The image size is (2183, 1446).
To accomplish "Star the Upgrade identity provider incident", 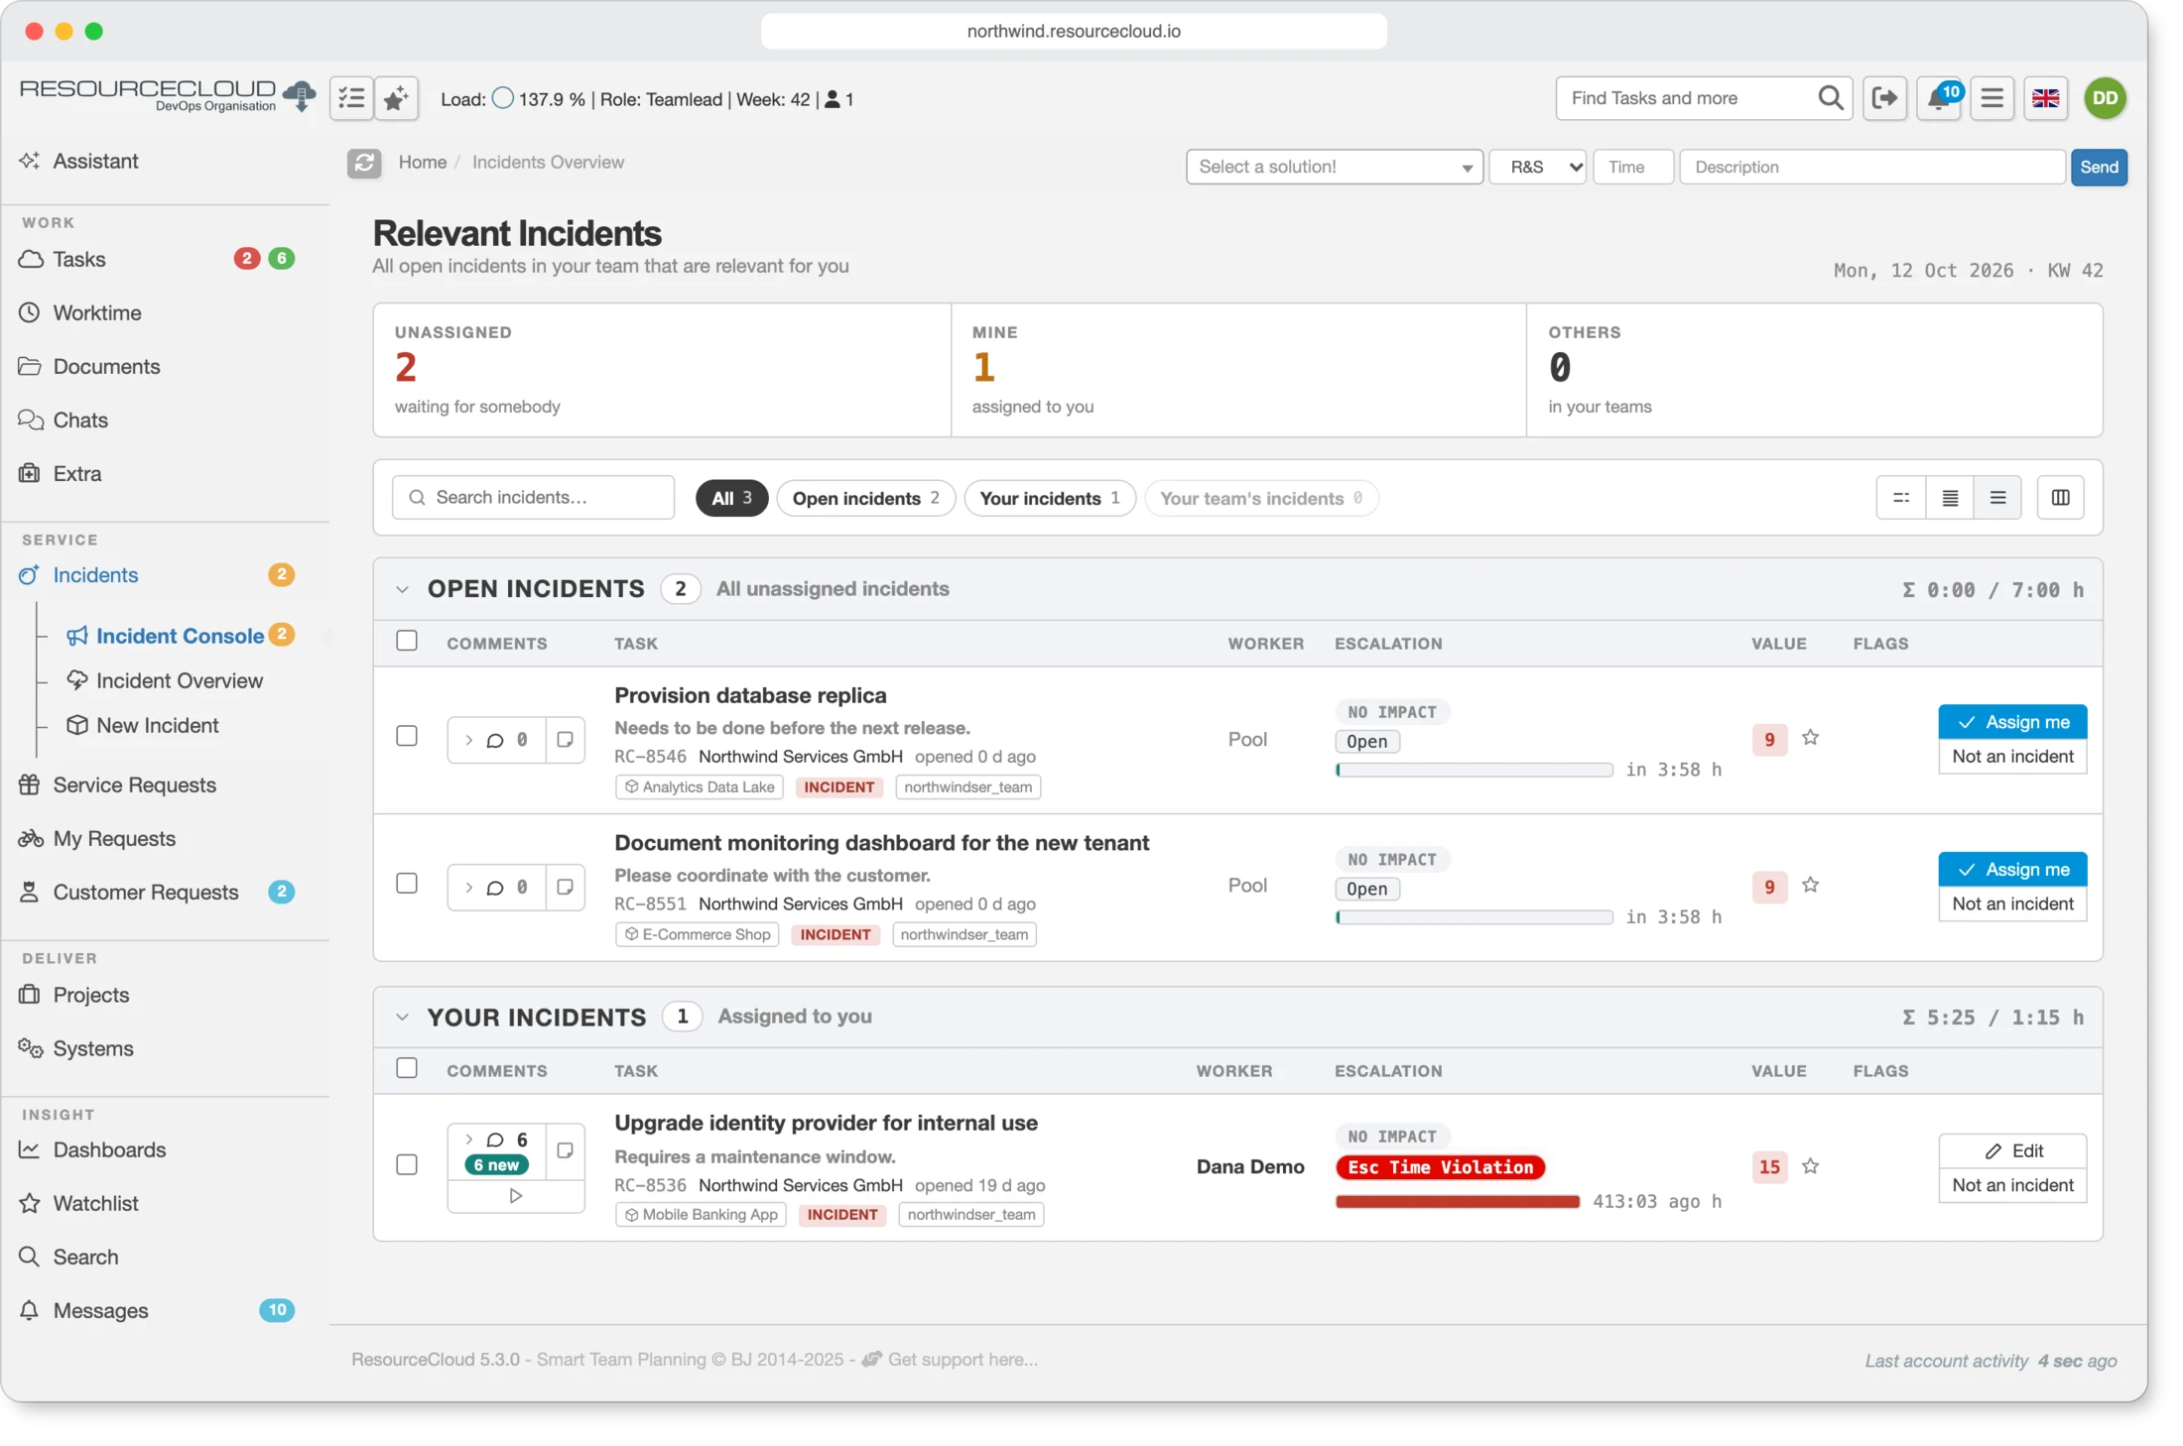I will pyautogui.click(x=1810, y=1166).
